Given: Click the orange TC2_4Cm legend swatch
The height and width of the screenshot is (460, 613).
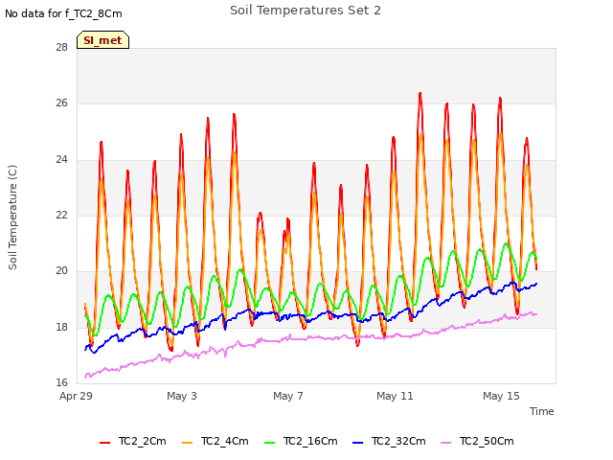Looking at the screenshot, I should click(188, 443).
